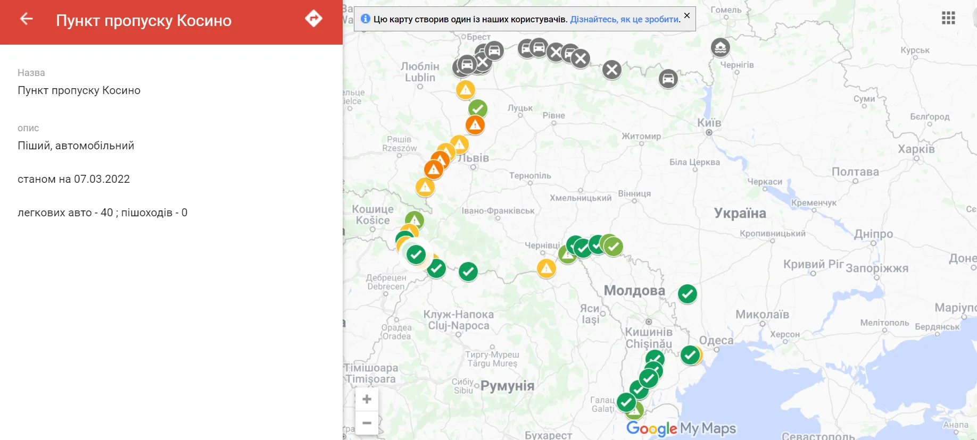The height and width of the screenshot is (440, 977).
Task: Select grey car marker west of Чернігів
Action: click(668, 79)
